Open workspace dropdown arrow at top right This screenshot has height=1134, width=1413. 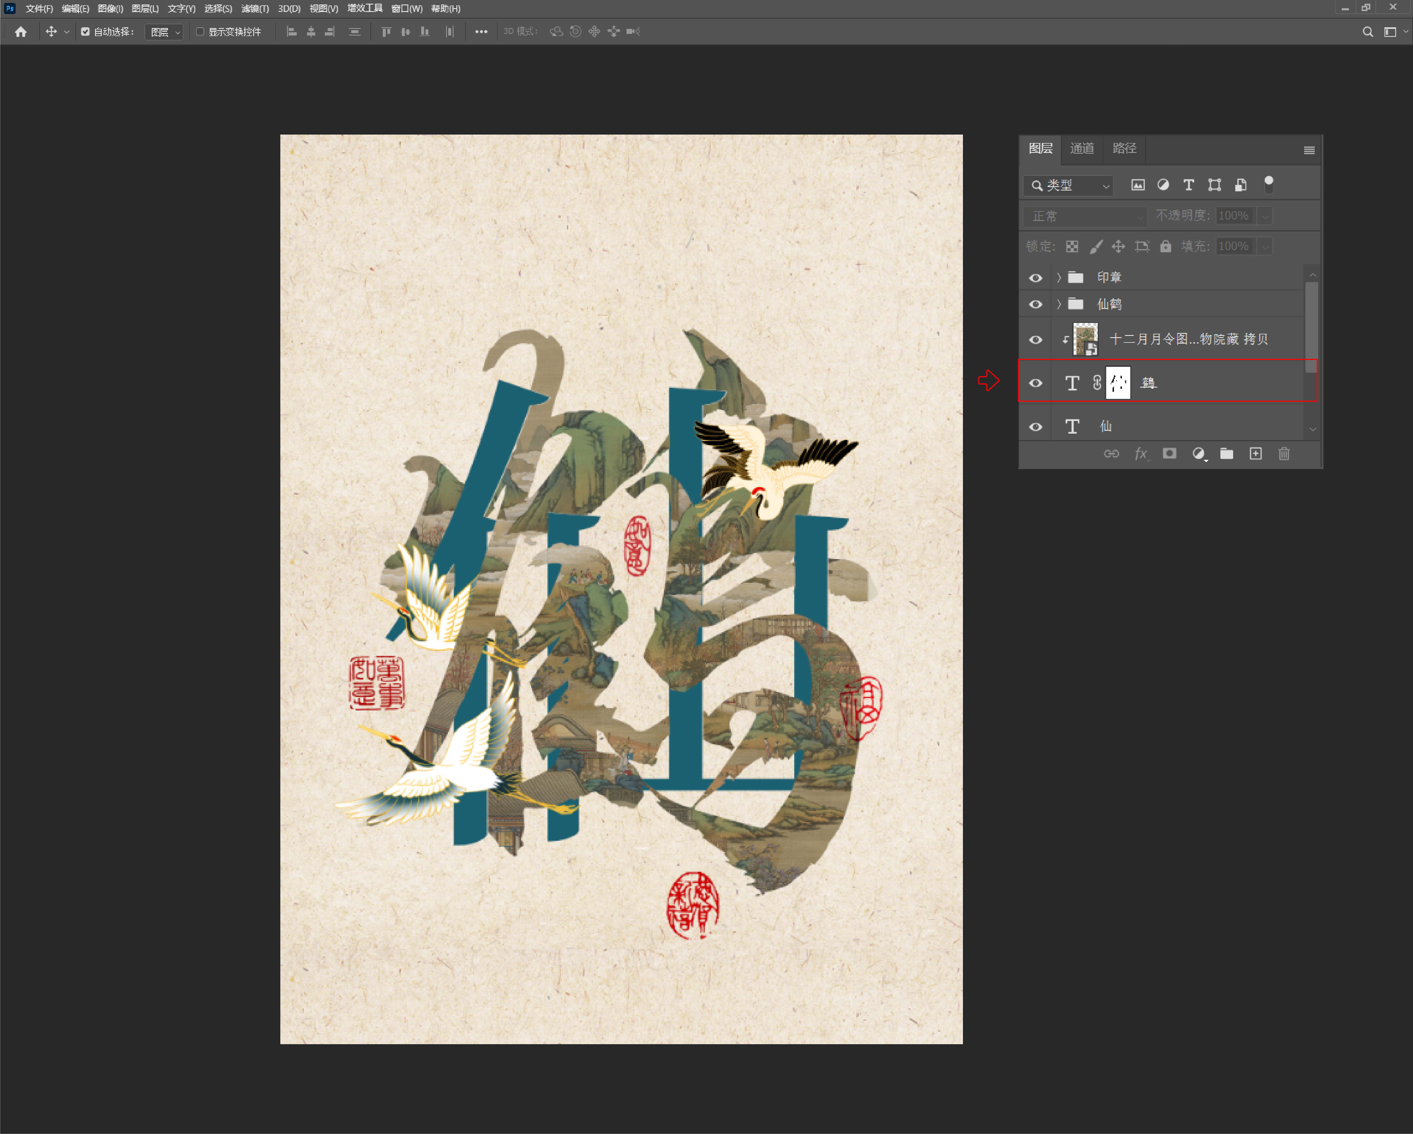coord(1406,32)
